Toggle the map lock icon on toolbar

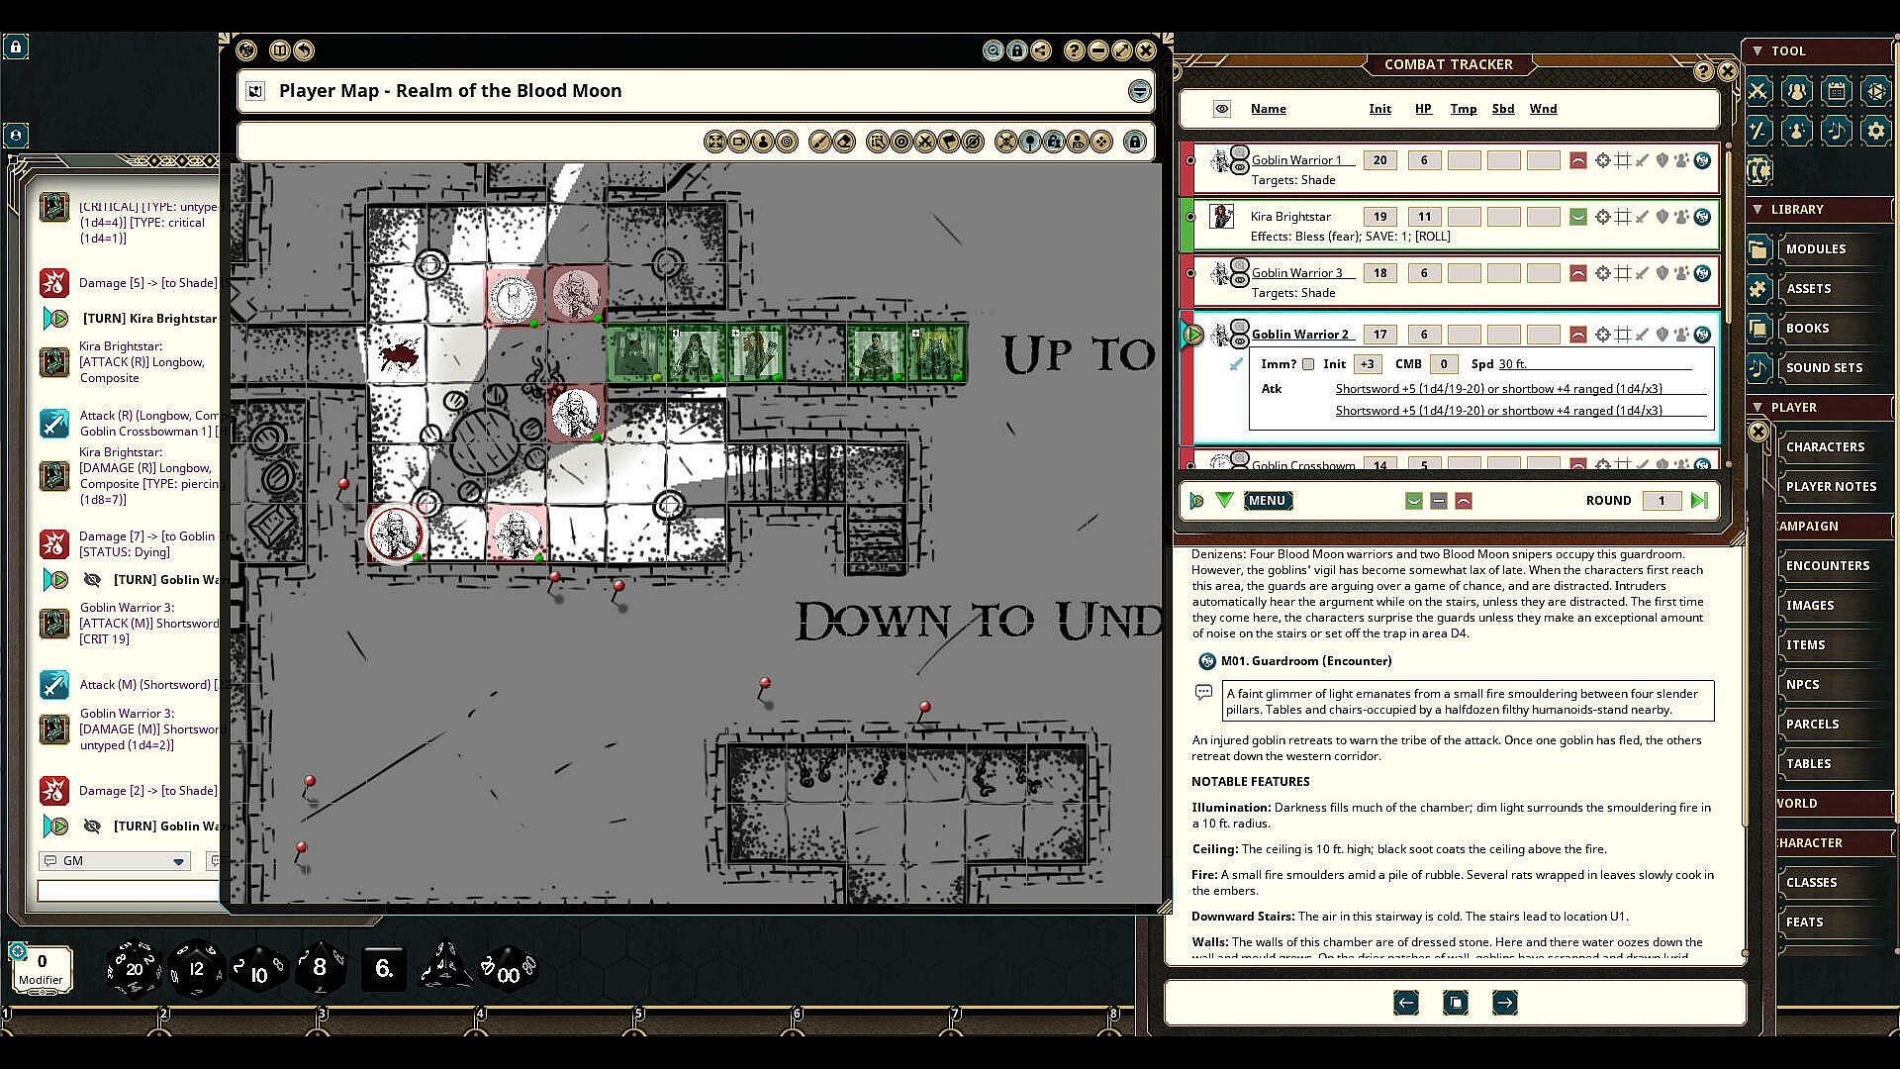[1135, 143]
